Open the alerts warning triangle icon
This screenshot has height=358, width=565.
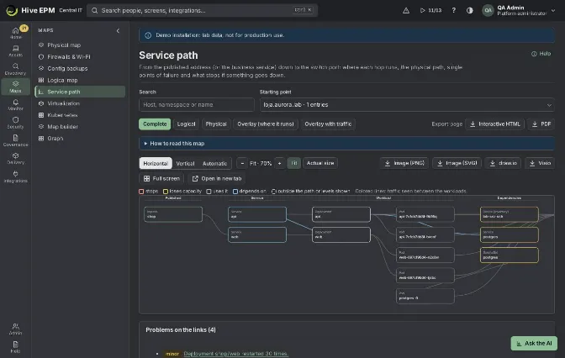point(406,10)
